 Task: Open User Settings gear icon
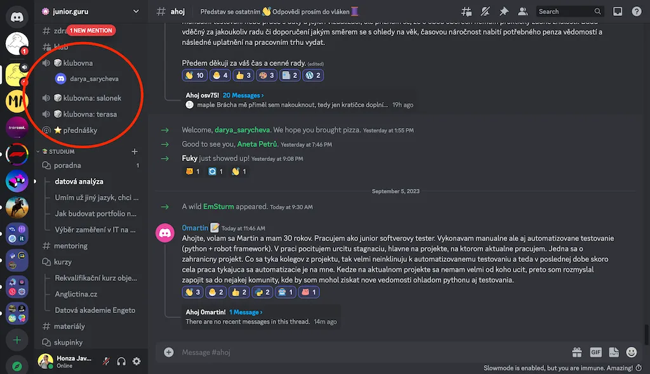pos(136,361)
